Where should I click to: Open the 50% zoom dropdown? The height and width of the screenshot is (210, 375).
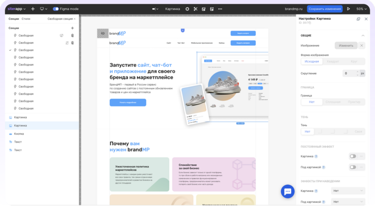361,9
